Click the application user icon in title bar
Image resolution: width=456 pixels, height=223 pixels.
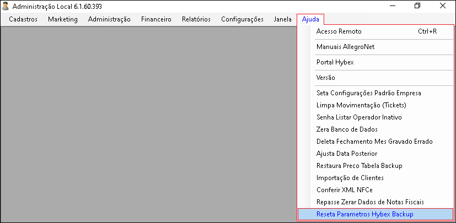pyautogui.click(x=5, y=6)
